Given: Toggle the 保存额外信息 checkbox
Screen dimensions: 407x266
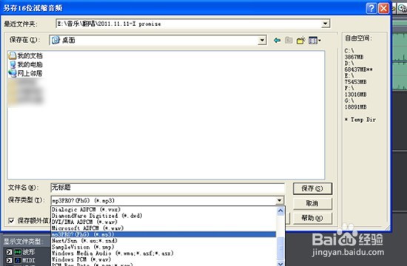Looking at the screenshot, I should tap(11, 221).
